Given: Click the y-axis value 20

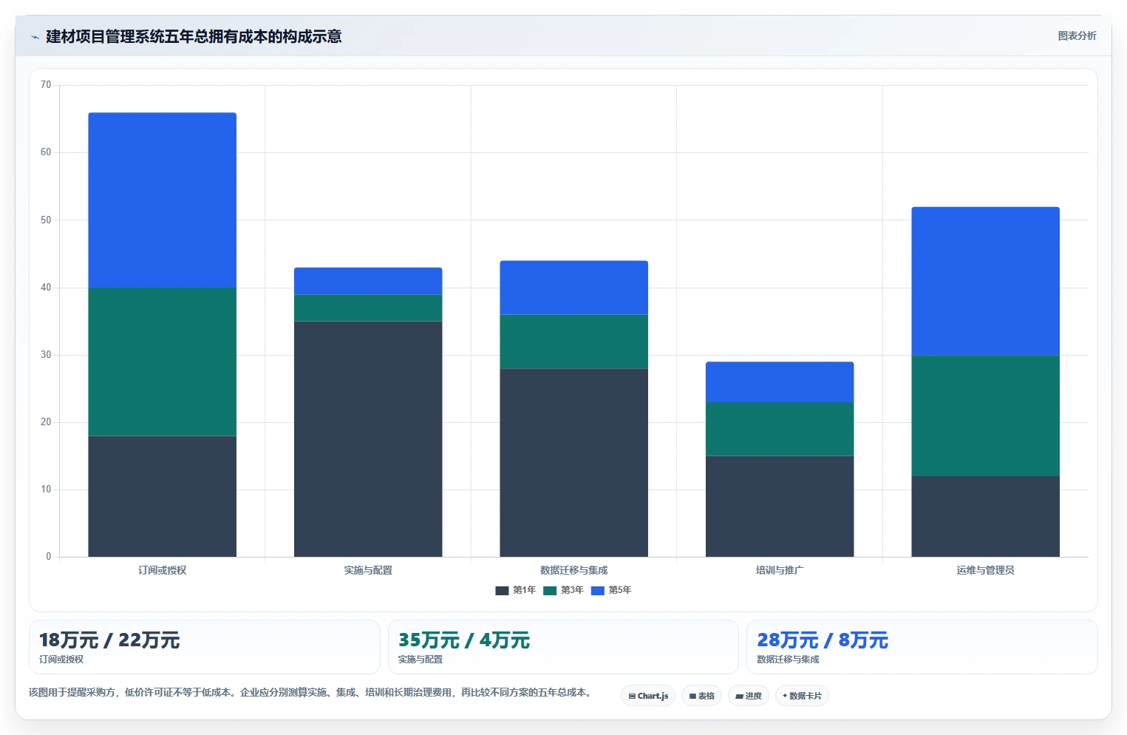Looking at the screenshot, I should point(46,422).
